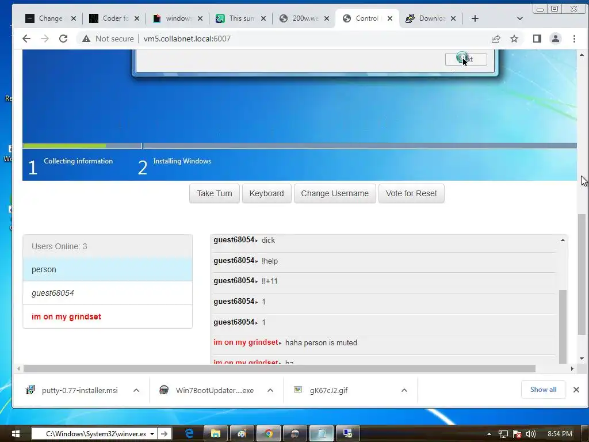Go back to the previous page
Image resolution: width=589 pixels, height=442 pixels.
(x=26, y=39)
